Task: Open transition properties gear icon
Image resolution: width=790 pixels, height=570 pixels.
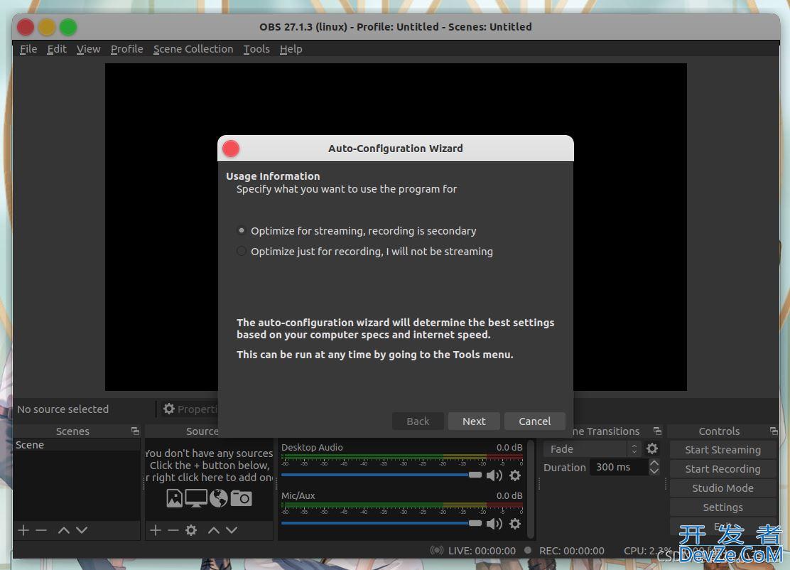Action: [x=652, y=448]
